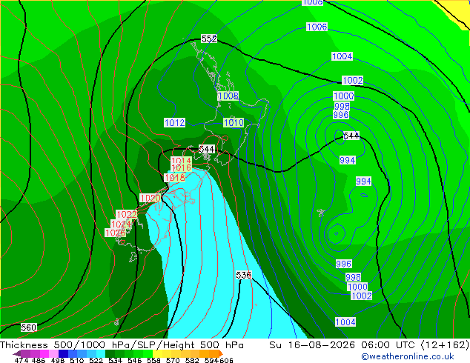Pick the orange 582 legend color

click(195, 353)
